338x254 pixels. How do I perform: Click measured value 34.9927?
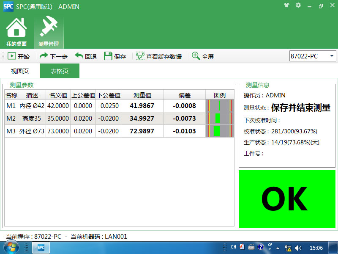pyautogui.click(x=142, y=119)
